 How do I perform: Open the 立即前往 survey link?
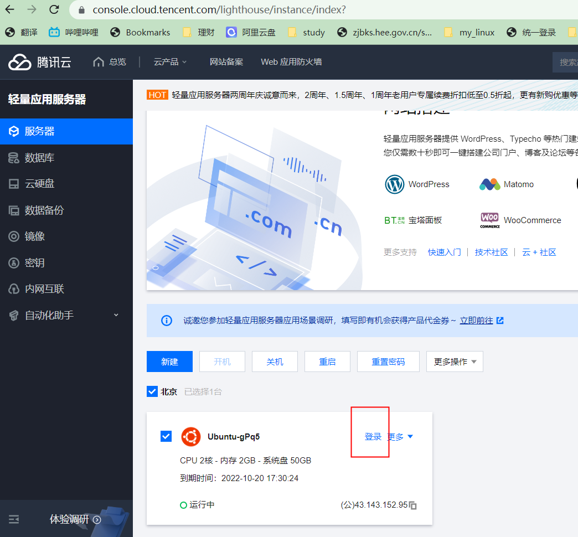point(476,321)
